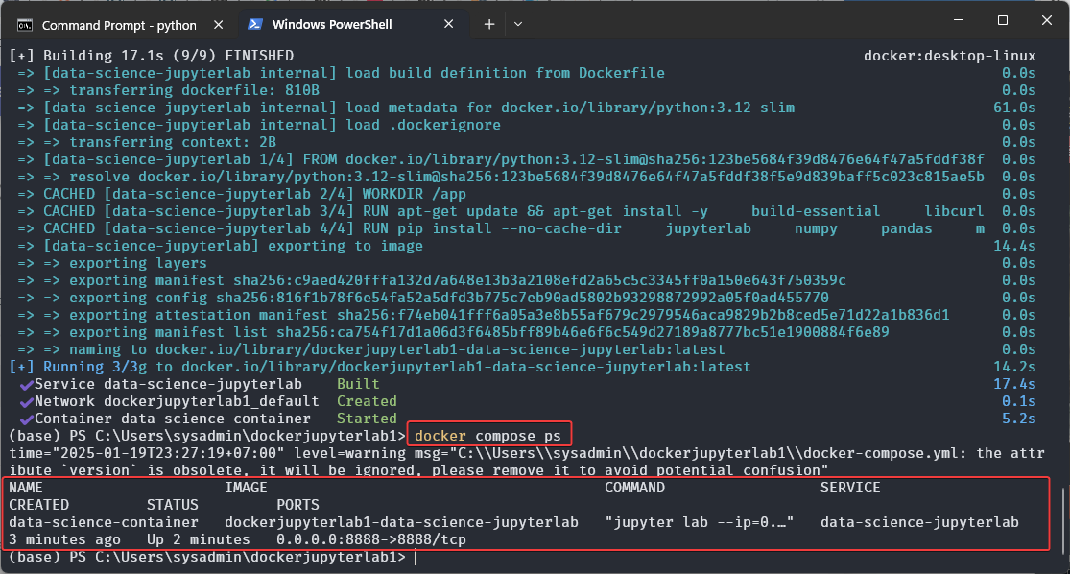
Task: Close the Command Prompt - python tab
Action: [219, 25]
